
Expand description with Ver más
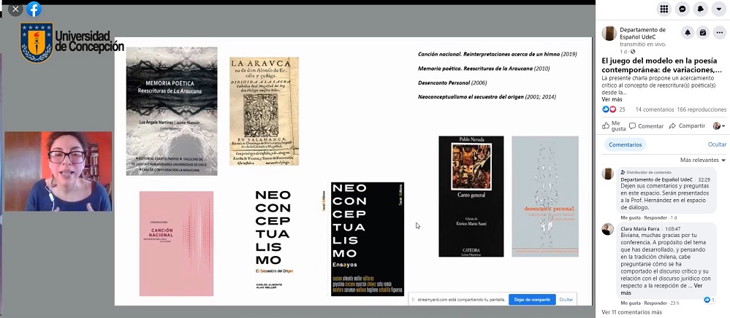click(612, 99)
